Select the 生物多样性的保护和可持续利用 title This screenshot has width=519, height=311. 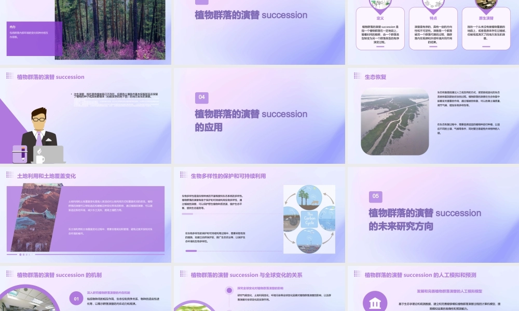coord(228,176)
